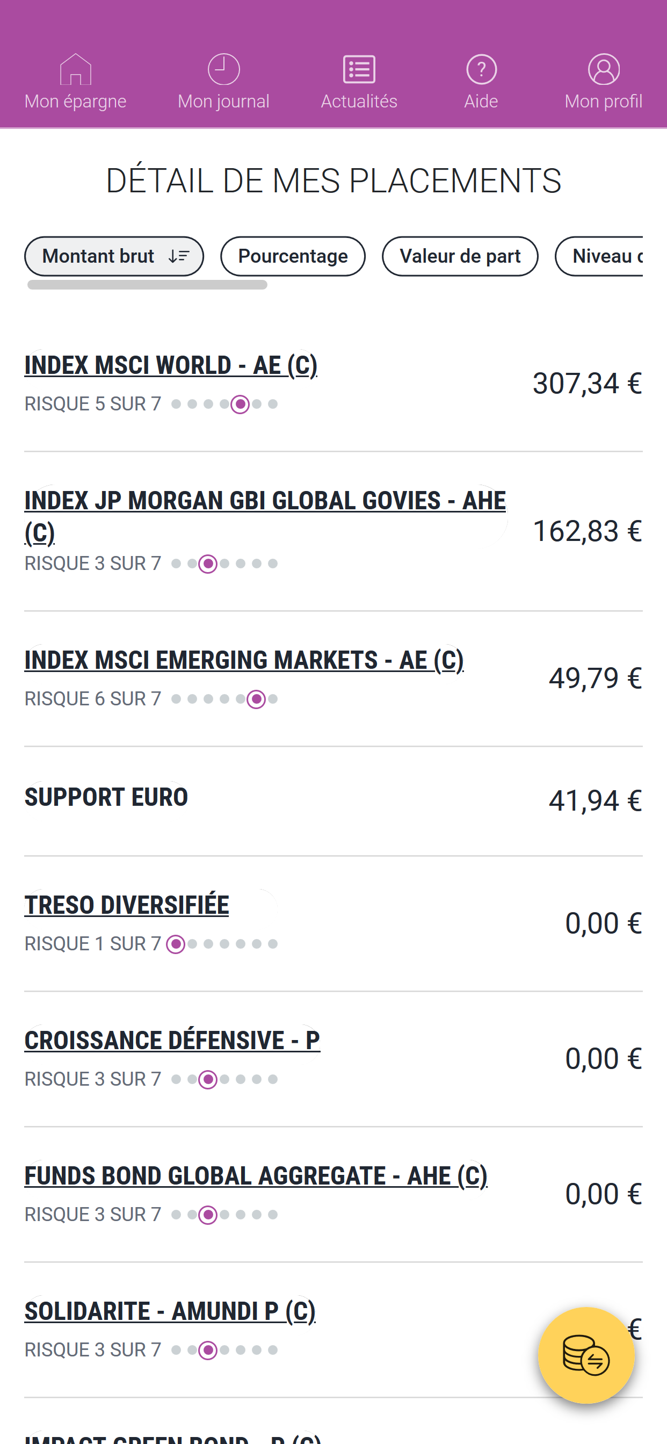Select the Pourcentage filter chip

[293, 256]
